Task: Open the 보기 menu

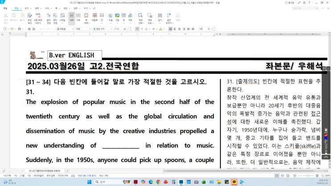Action: (27, 8)
